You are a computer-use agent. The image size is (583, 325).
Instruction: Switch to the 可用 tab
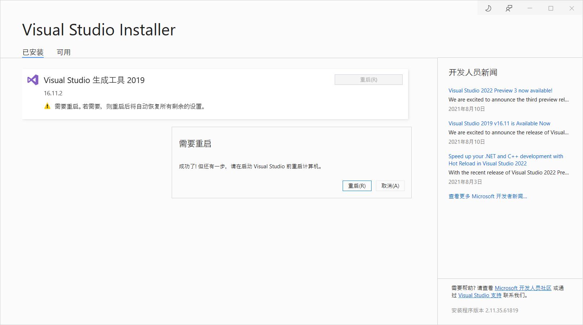tap(64, 52)
